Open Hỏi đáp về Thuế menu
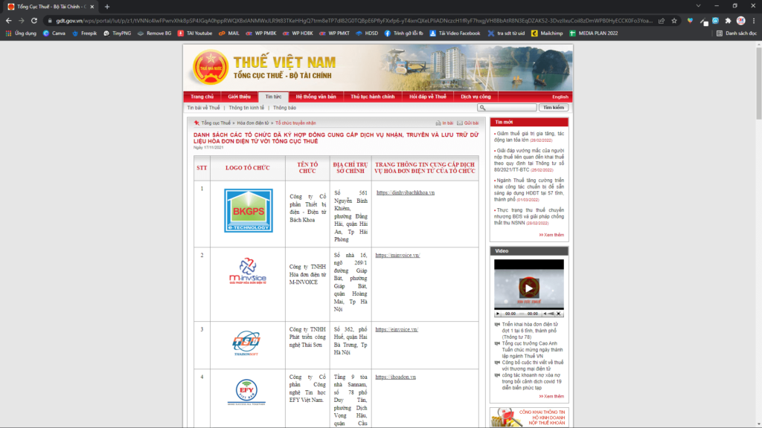 click(428, 97)
